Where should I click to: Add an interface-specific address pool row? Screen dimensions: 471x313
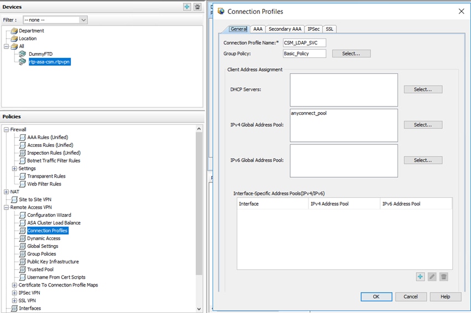point(420,277)
